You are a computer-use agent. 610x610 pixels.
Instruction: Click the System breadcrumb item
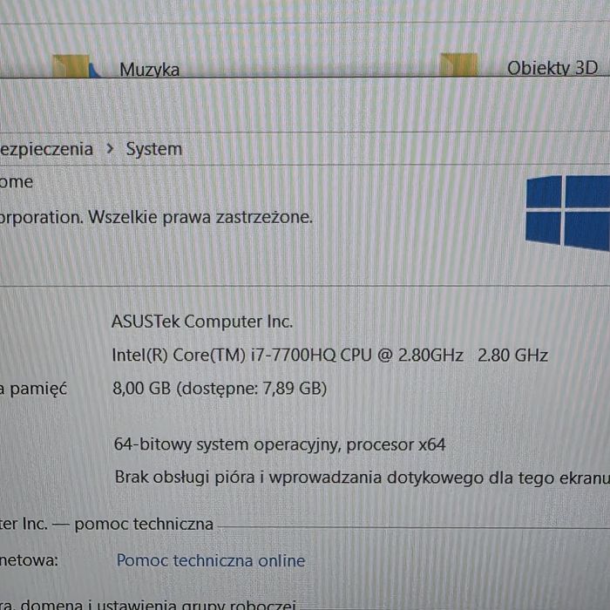pyautogui.click(x=154, y=149)
